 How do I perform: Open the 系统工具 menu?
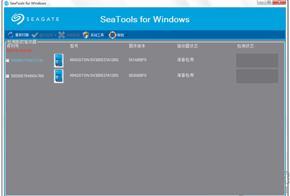pos(97,35)
